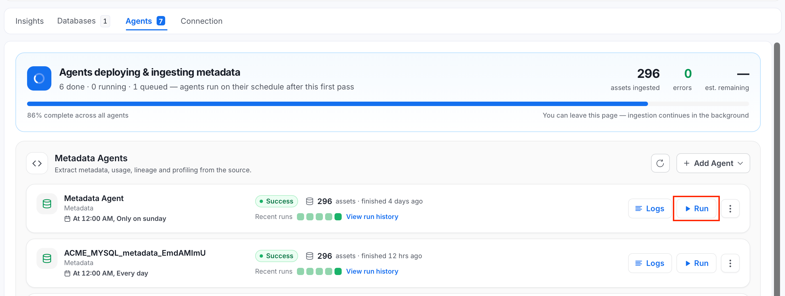785x296 pixels.
Task: Click the Agents count badge "7"
Action: pyautogui.click(x=160, y=21)
